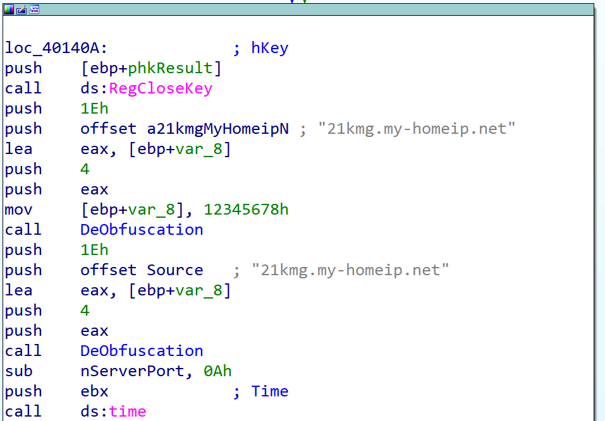The height and width of the screenshot is (421, 605).
Task: Select the second push 1Eh operand
Action: (94, 250)
